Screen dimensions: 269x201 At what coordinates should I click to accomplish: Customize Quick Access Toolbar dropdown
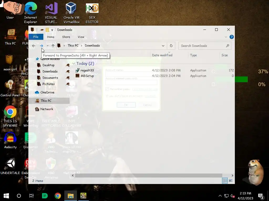pos(52,30)
